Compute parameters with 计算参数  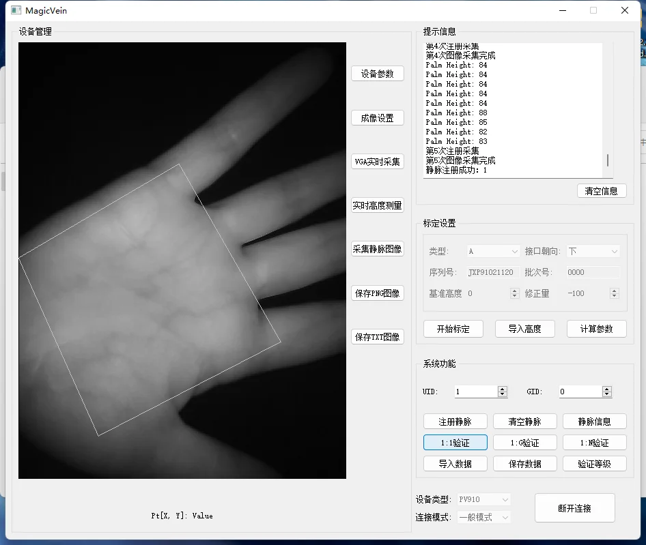point(596,329)
